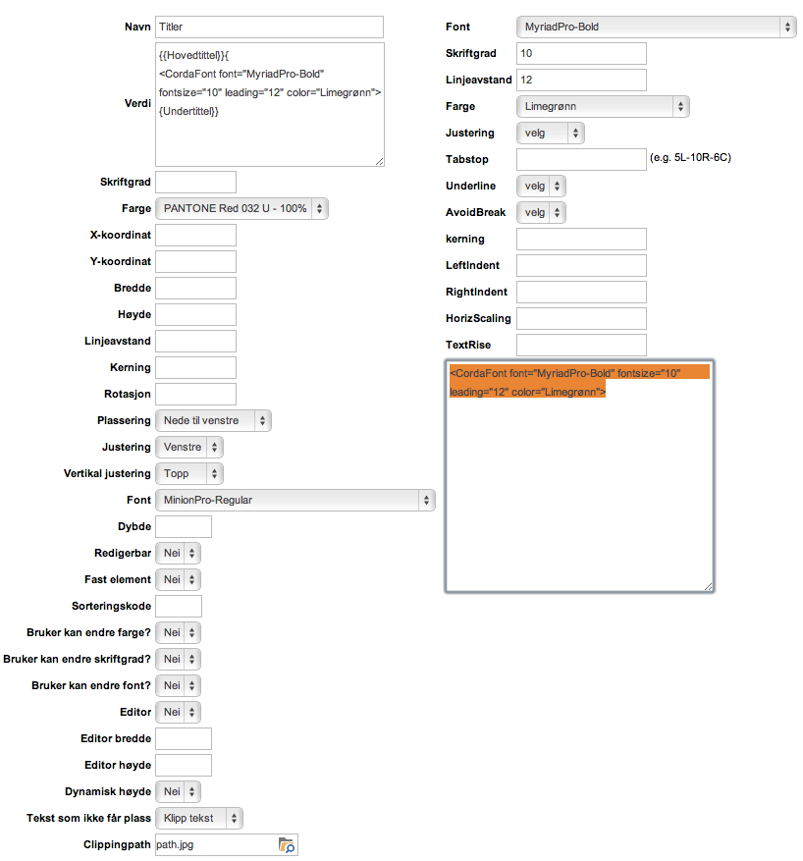803x861 pixels.
Task: Open the Underline velg dropdown
Action: (x=541, y=186)
